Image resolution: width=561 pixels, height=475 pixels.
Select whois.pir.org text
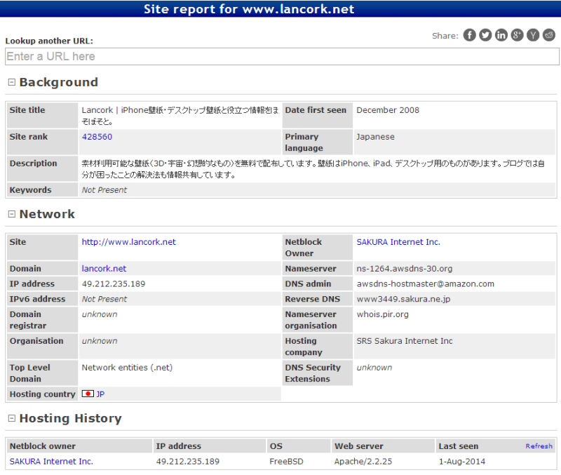382,314
